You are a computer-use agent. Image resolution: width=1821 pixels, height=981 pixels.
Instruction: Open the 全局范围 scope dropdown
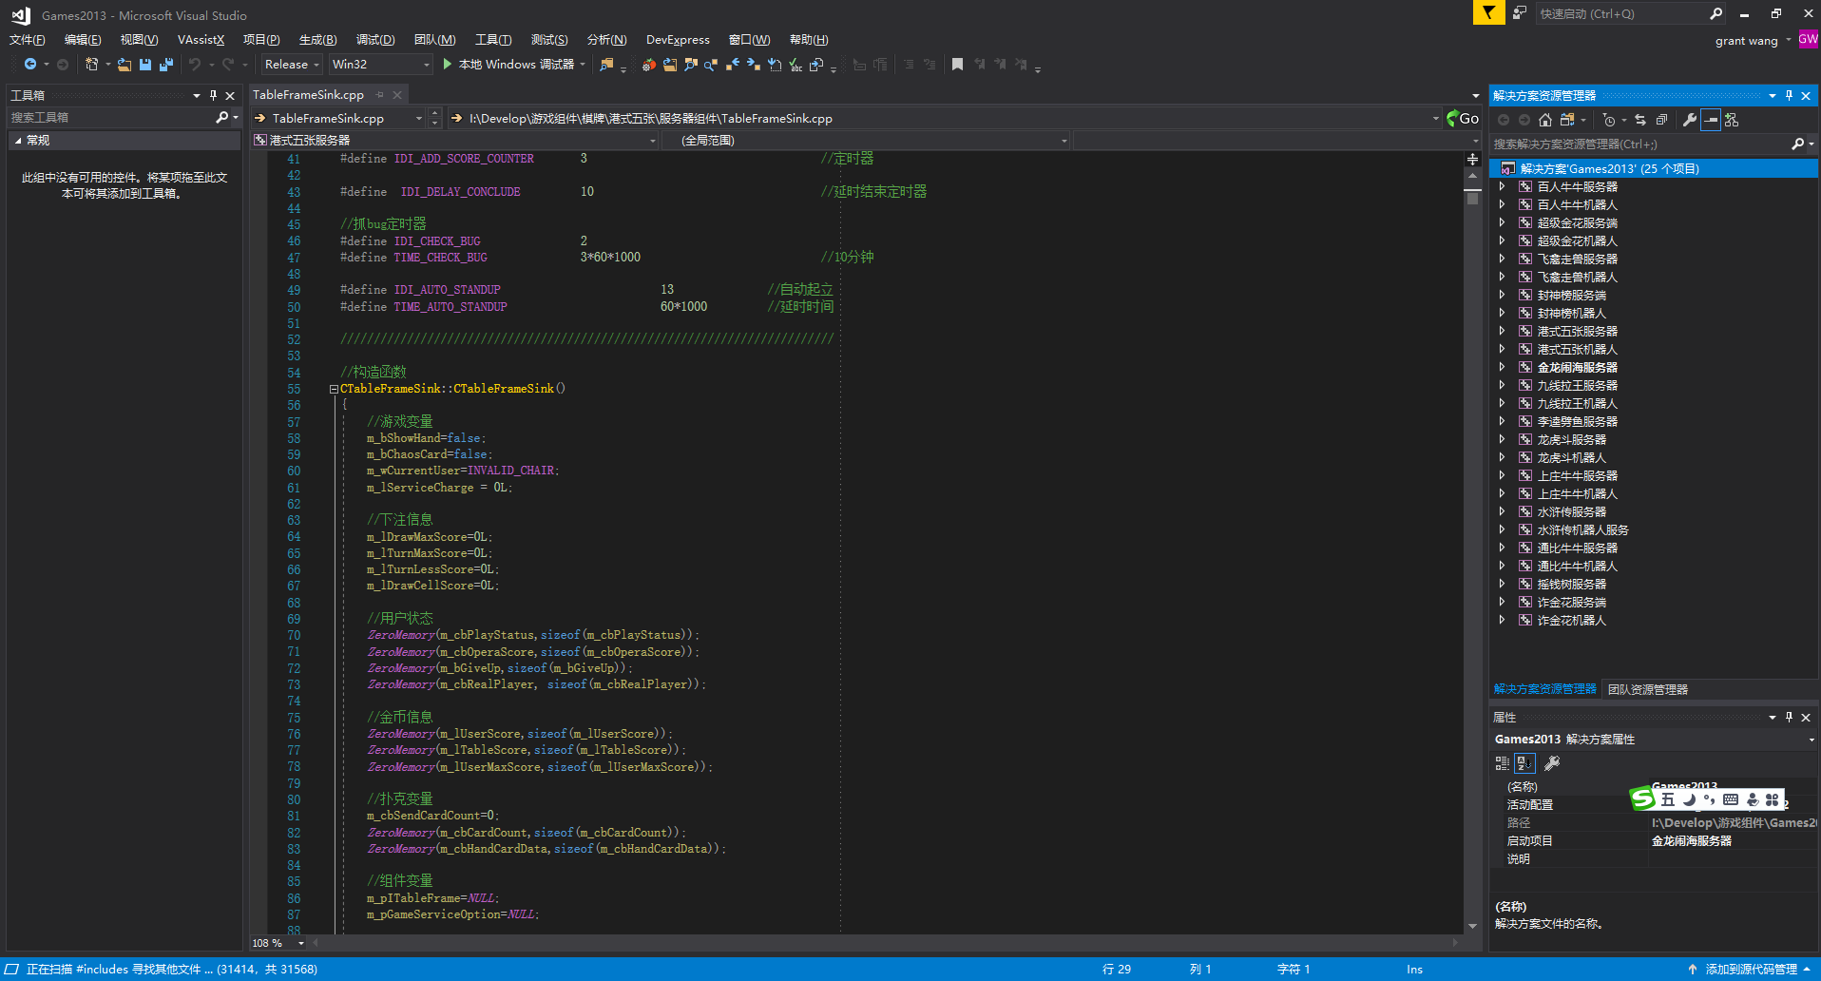pyautogui.click(x=1064, y=141)
